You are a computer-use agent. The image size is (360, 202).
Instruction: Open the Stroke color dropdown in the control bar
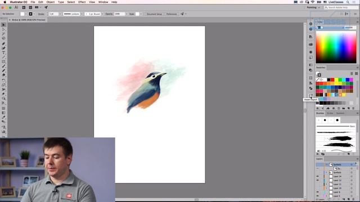(34, 14)
